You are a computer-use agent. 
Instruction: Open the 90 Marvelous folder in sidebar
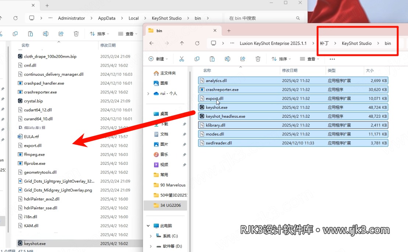tap(170, 185)
